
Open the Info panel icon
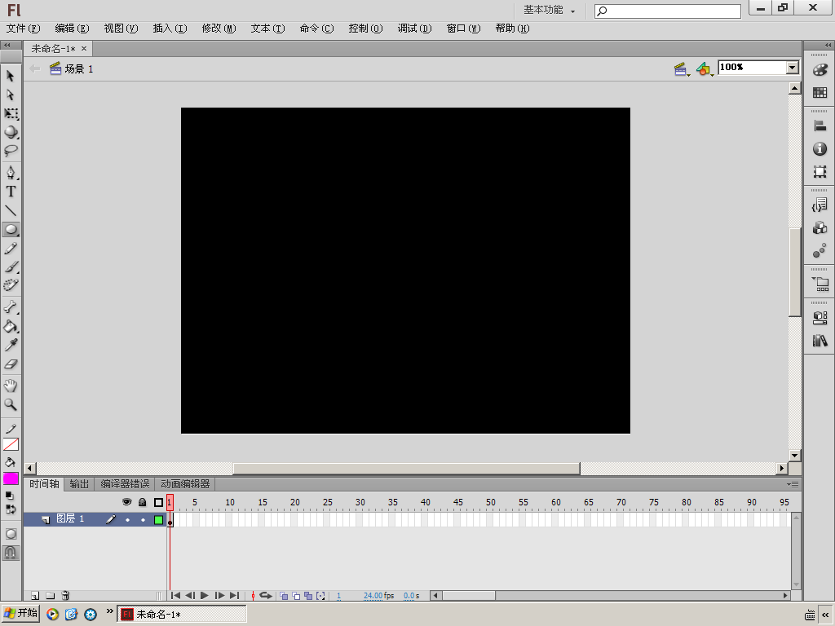tap(820, 149)
